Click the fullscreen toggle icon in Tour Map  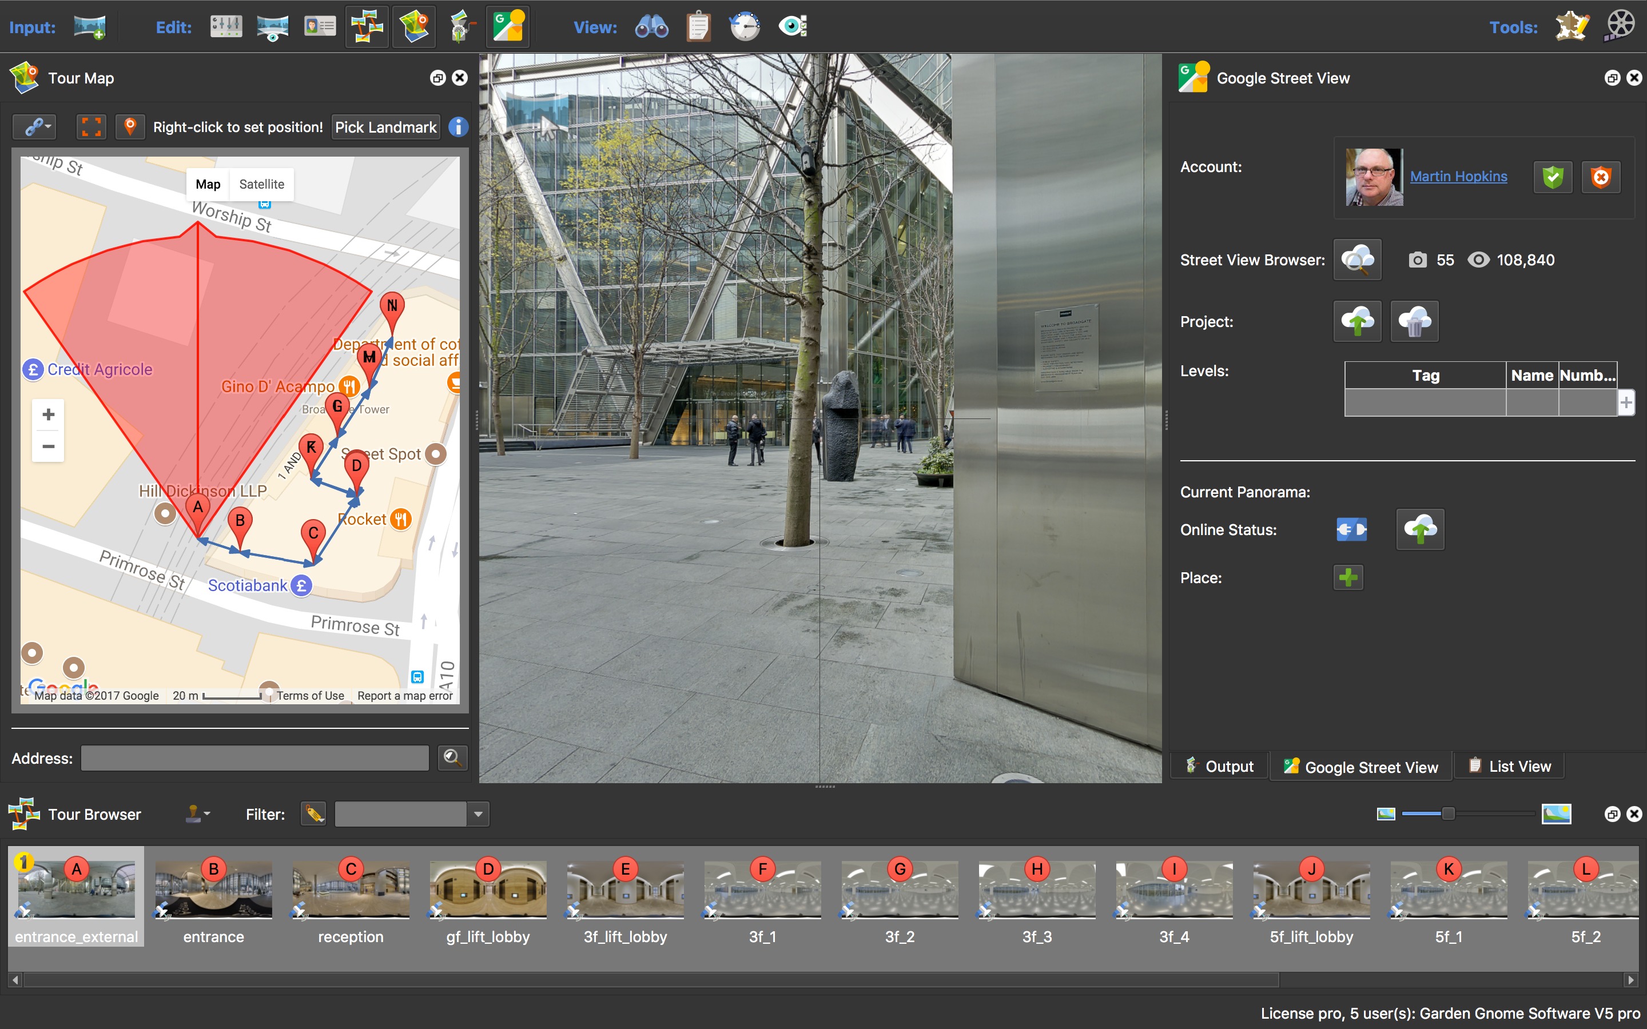(x=91, y=126)
